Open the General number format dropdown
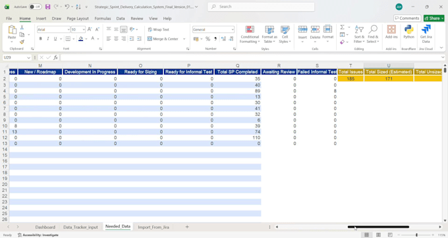The image size is (448, 238). click(x=233, y=30)
